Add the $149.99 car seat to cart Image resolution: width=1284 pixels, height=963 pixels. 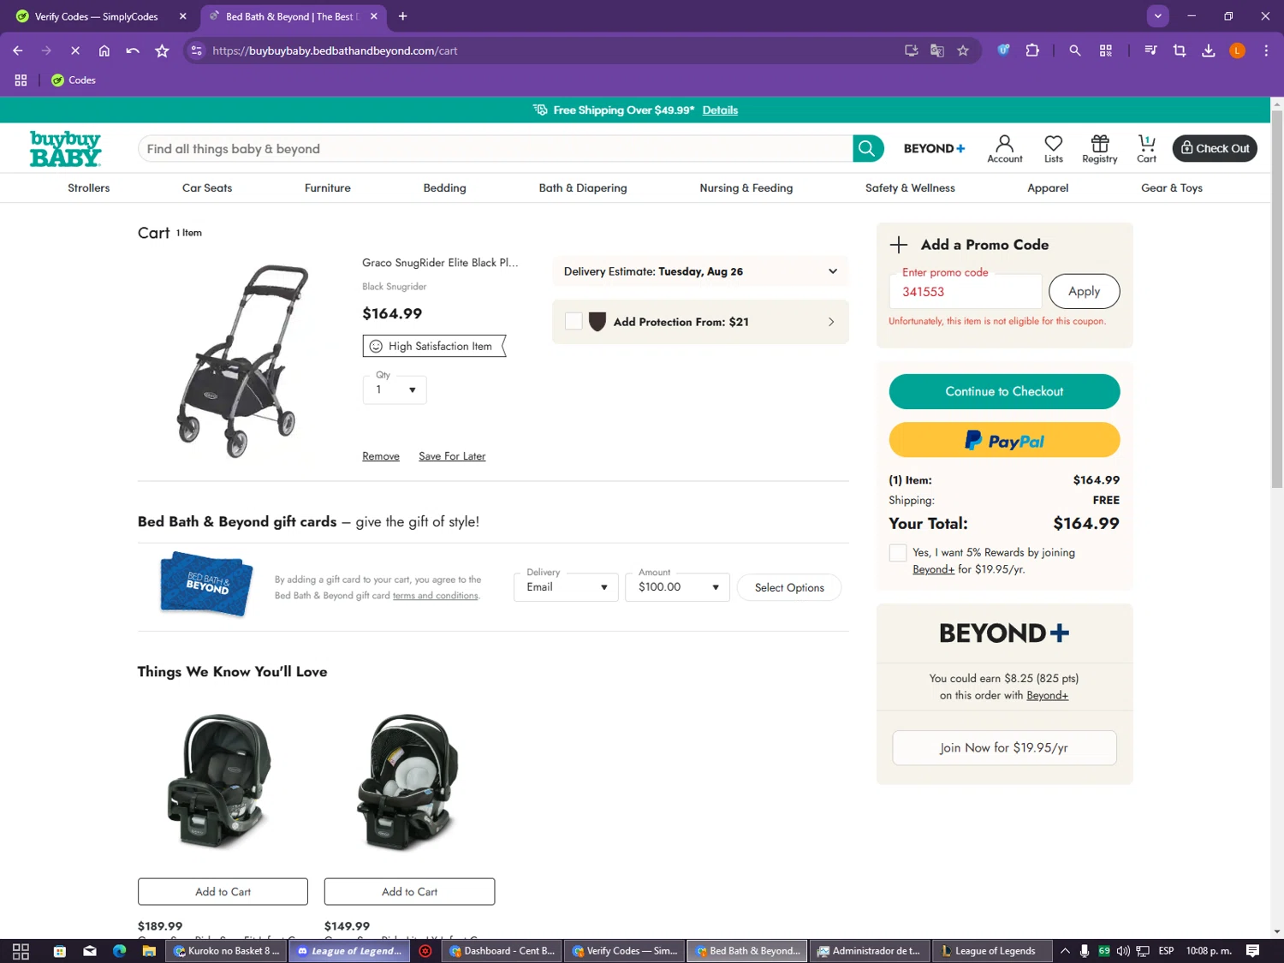tap(409, 891)
